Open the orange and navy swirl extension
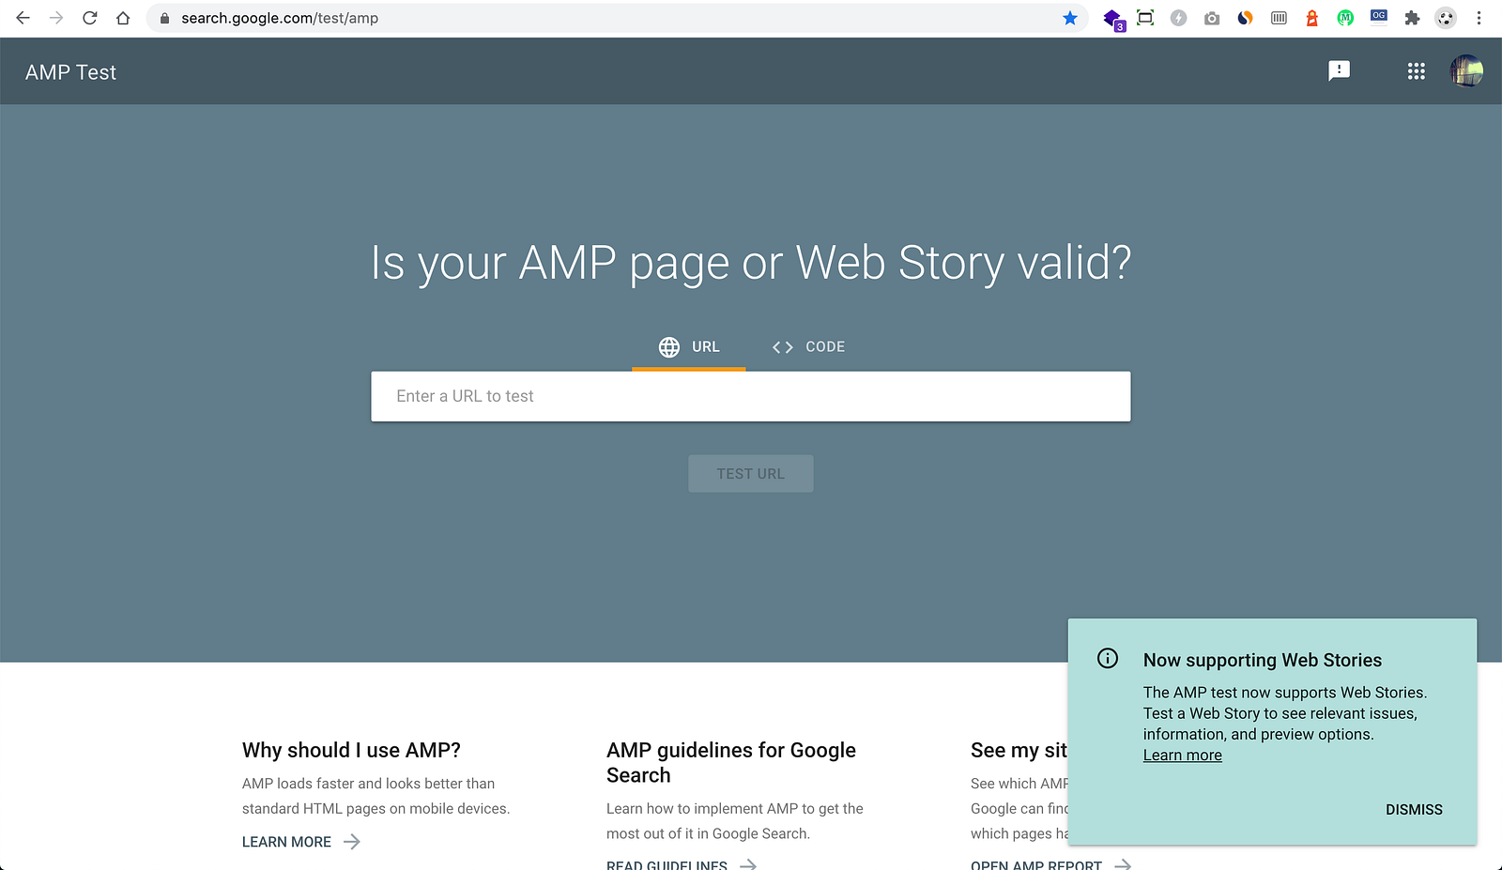The image size is (1502, 870). tap(1246, 18)
